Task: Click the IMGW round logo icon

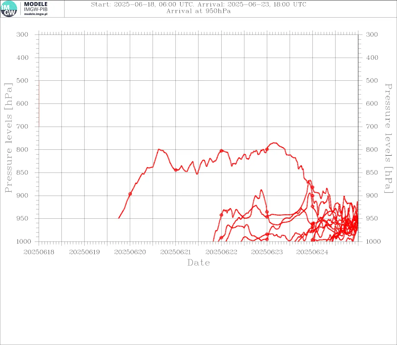Action: (9, 9)
